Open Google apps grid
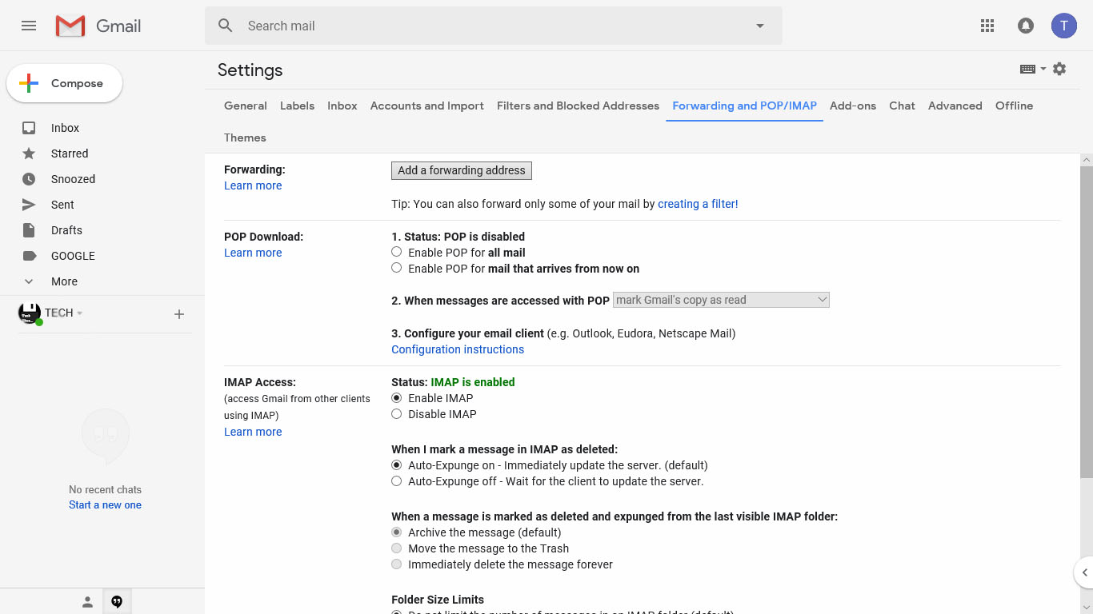 tap(987, 26)
